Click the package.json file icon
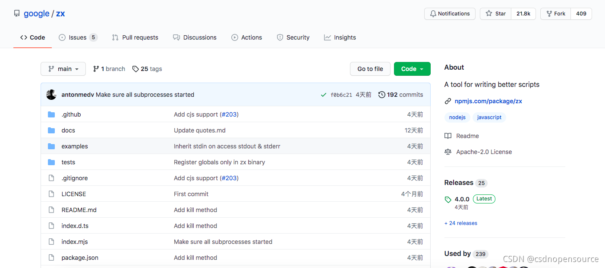This screenshot has width=605, height=268. (51, 258)
